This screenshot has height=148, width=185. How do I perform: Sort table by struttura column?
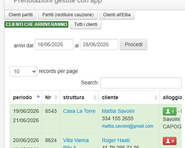click(x=79, y=97)
